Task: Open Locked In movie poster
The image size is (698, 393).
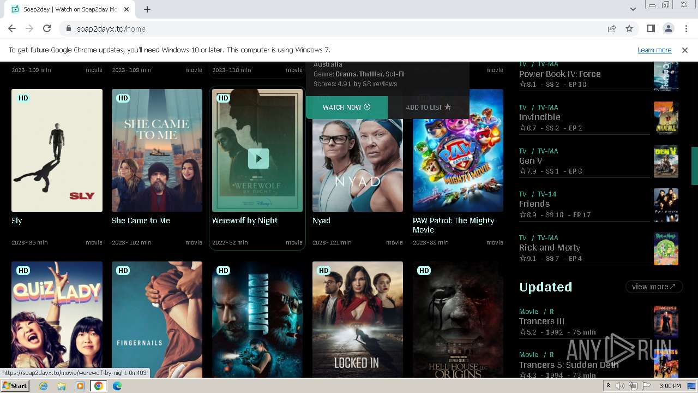Action: 358,319
